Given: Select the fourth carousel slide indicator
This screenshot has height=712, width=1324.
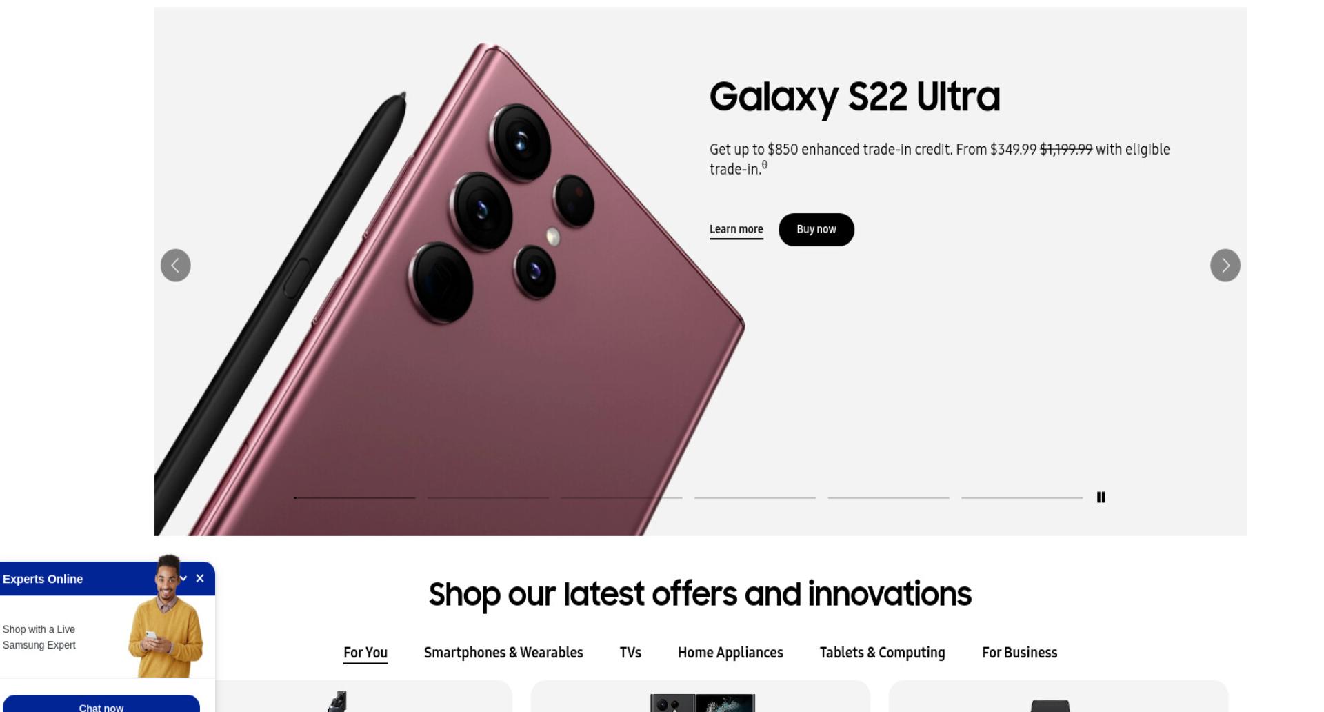Looking at the screenshot, I should [x=754, y=497].
